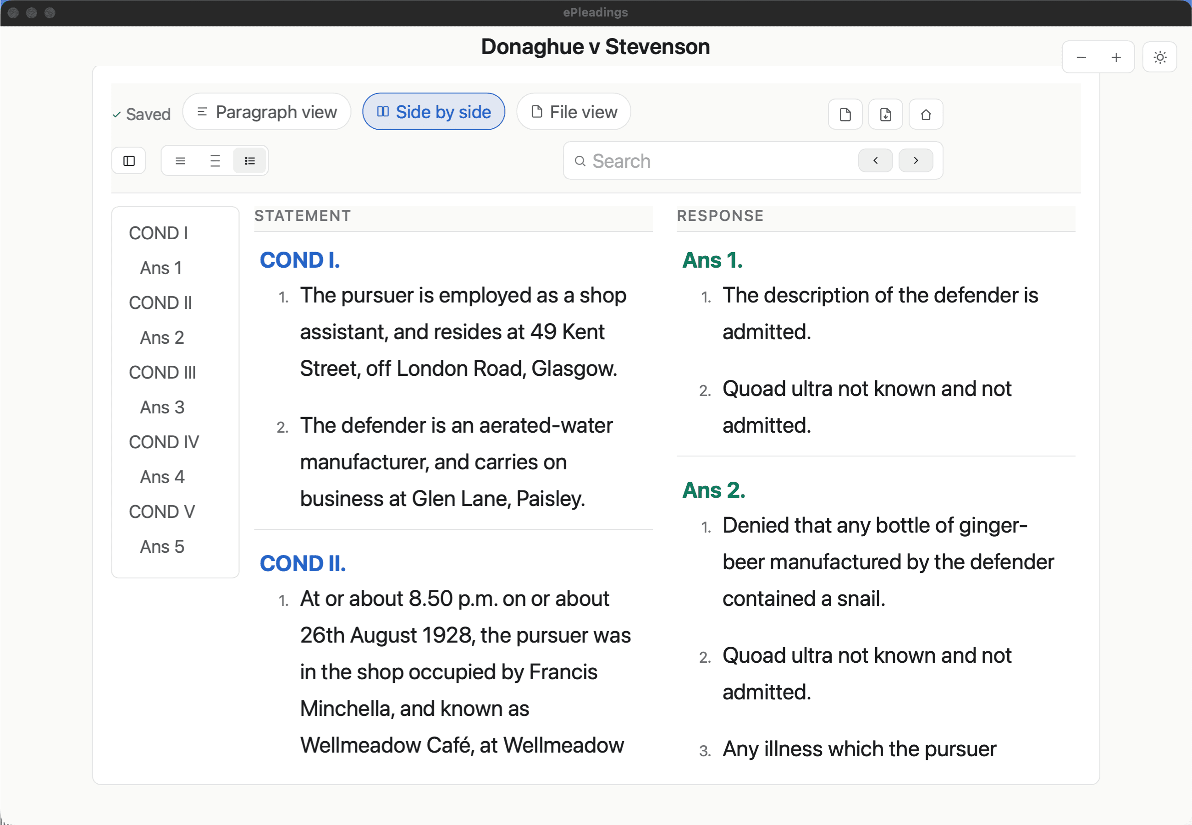Select the numbered list layout icon
The width and height of the screenshot is (1192, 825).
pos(250,161)
